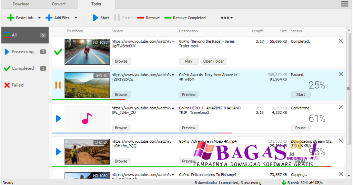Click the '5 downloads: 1 completed, 3 processing' status text
Screen dimensions: 353x185
click(x=228, y=183)
